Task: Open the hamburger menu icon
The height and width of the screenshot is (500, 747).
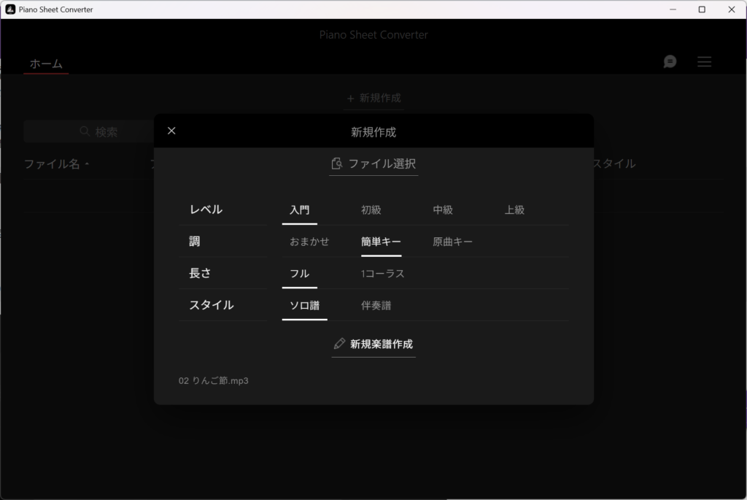Action: pyautogui.click(x=704, y=61)
